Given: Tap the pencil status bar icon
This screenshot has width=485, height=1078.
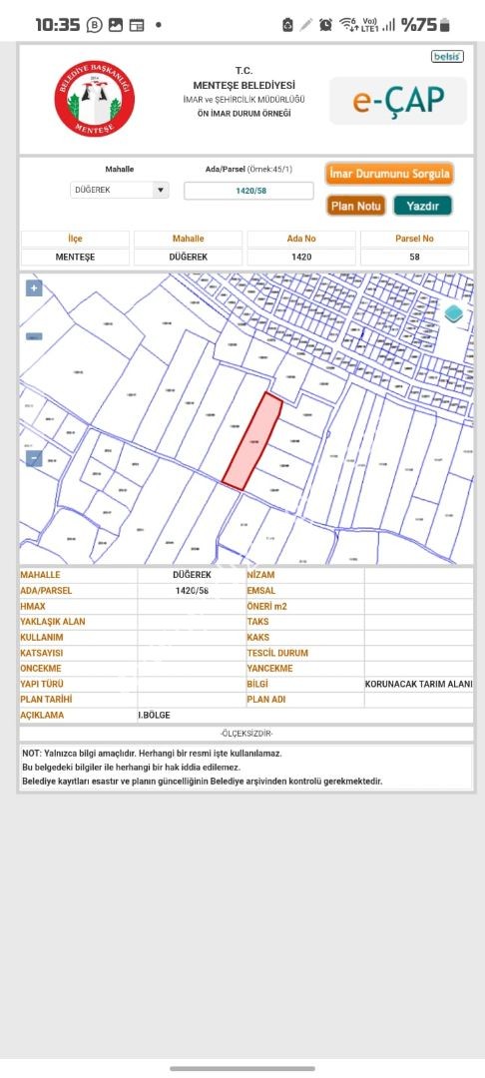Looking at the screenshot, I should [306, 25].
